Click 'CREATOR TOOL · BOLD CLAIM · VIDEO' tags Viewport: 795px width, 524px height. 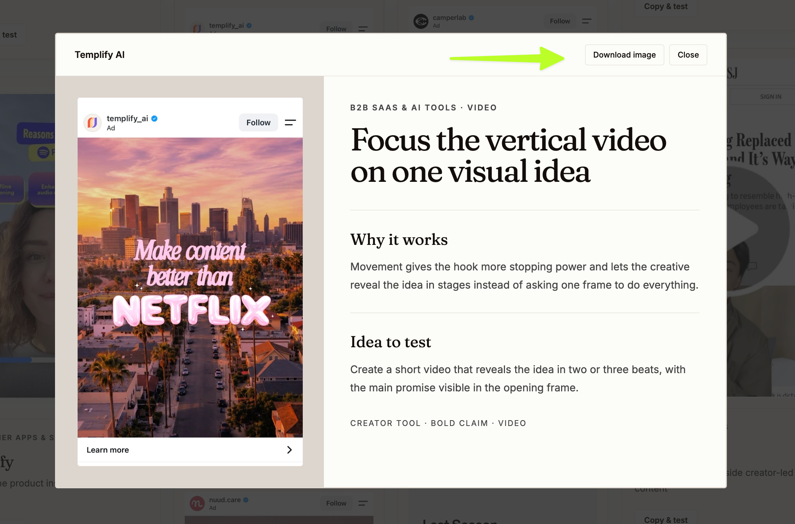438,423
